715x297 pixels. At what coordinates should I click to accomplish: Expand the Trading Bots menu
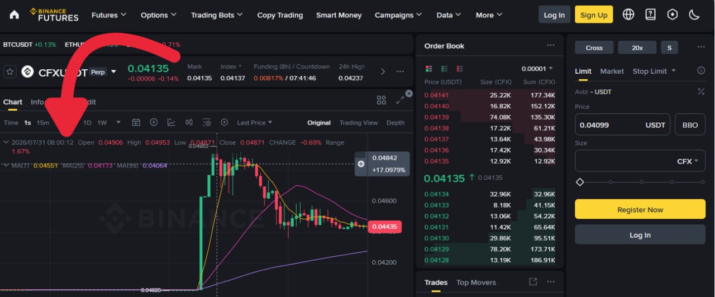click(217, 15)
